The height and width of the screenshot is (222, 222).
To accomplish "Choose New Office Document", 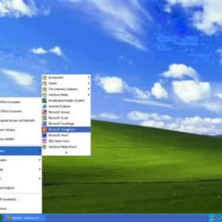I will point(21,102).
